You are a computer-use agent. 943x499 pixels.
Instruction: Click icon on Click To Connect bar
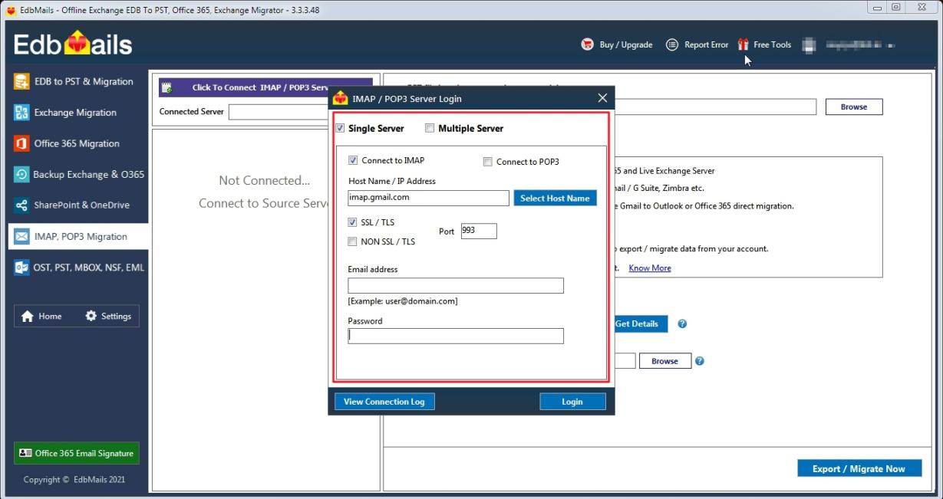pos(168,87)
